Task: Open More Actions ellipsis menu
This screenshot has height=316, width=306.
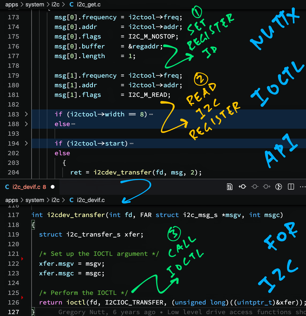Action: point(303,187)
